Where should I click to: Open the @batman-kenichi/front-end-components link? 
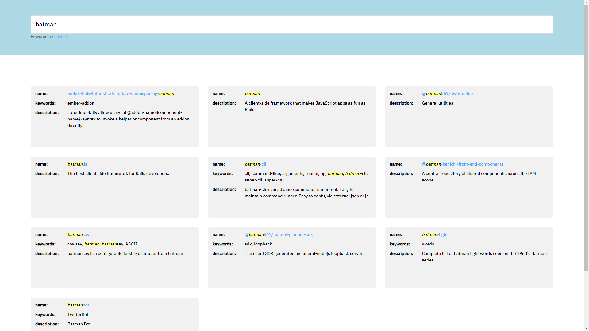click(x=462, y=164)
